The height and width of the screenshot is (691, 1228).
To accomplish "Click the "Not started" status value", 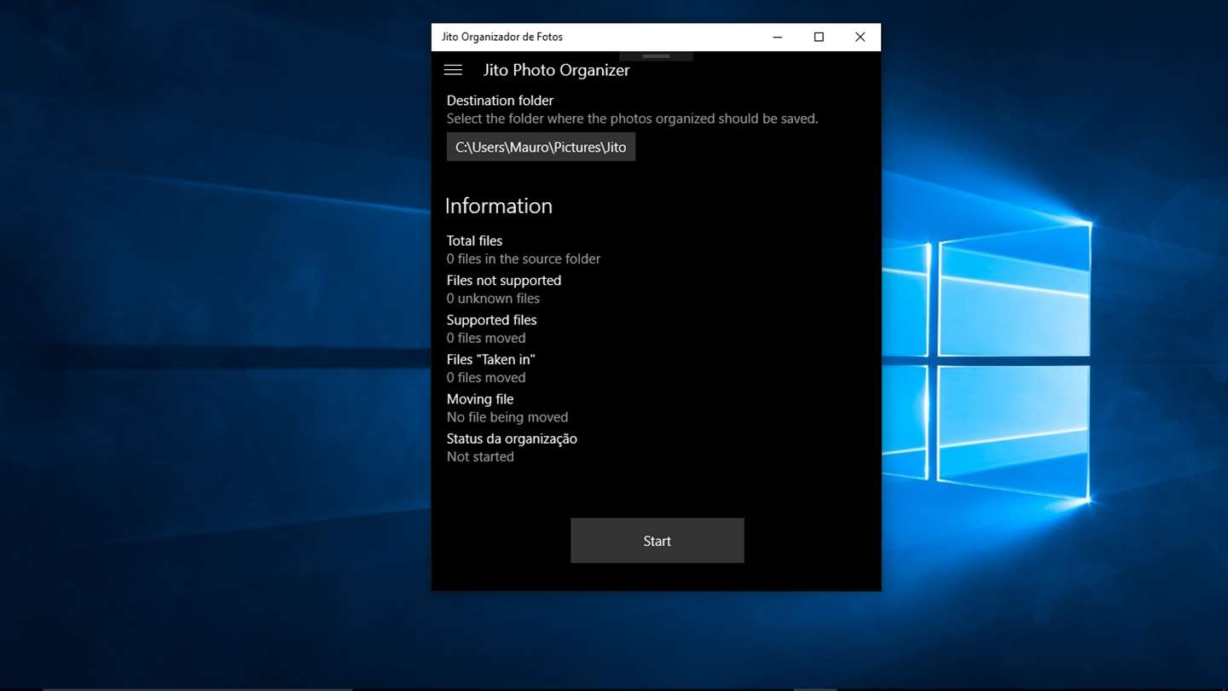I will click(480, 456).
